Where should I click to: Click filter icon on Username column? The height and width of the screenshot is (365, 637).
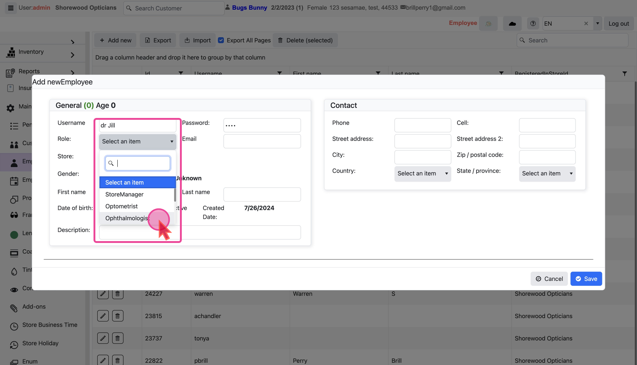click(279, 73)
